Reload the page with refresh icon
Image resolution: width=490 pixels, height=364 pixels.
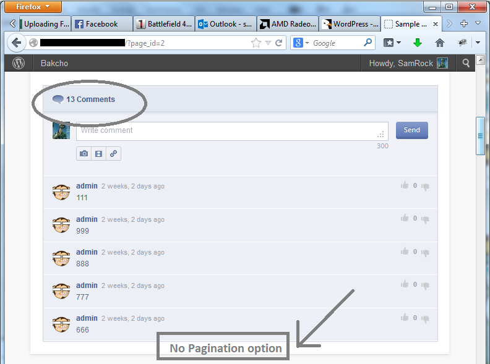pos(279,43)
